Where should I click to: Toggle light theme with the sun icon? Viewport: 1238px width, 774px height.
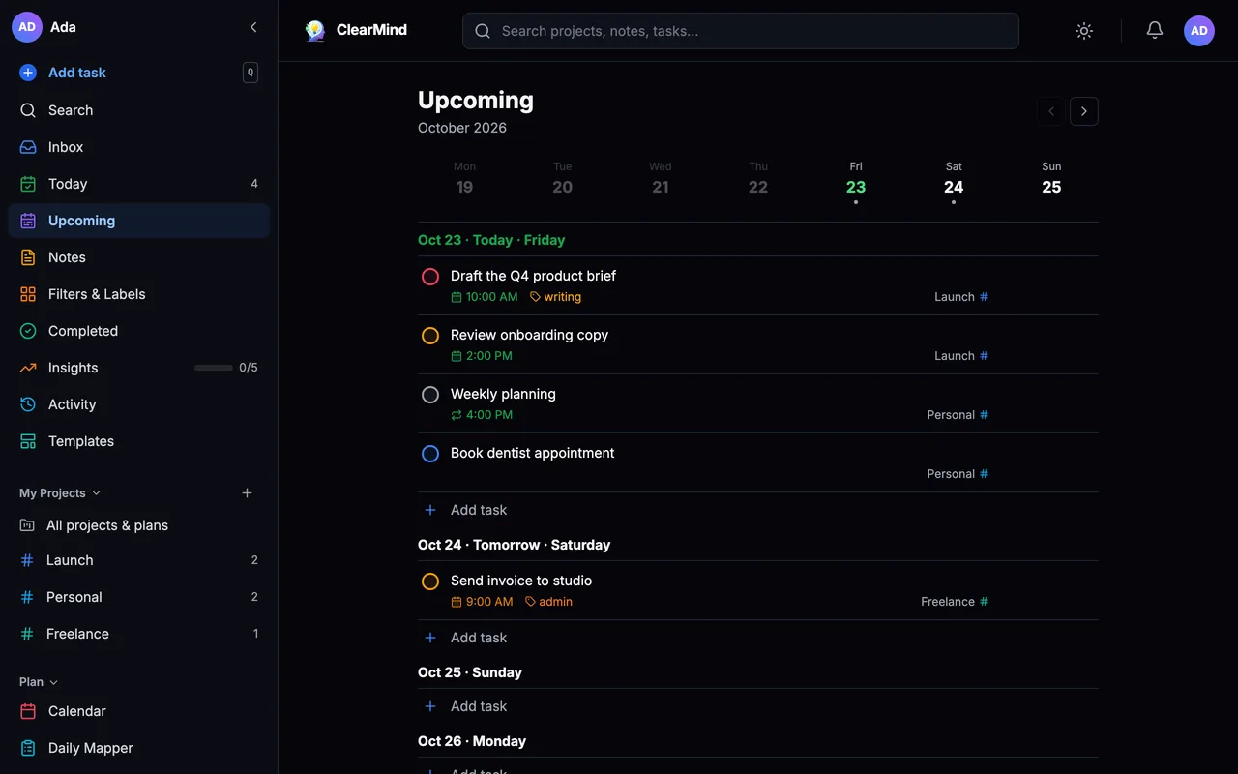click(x=1084, y=31)
